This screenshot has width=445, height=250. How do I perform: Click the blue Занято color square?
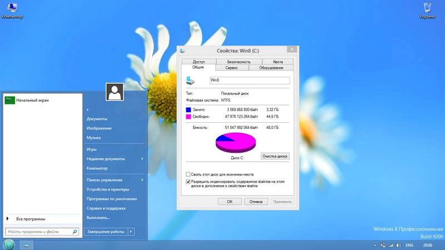pyautogui.click(x=189, y=109)
